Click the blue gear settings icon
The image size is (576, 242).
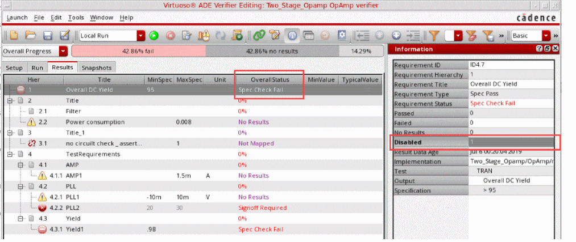342,36
